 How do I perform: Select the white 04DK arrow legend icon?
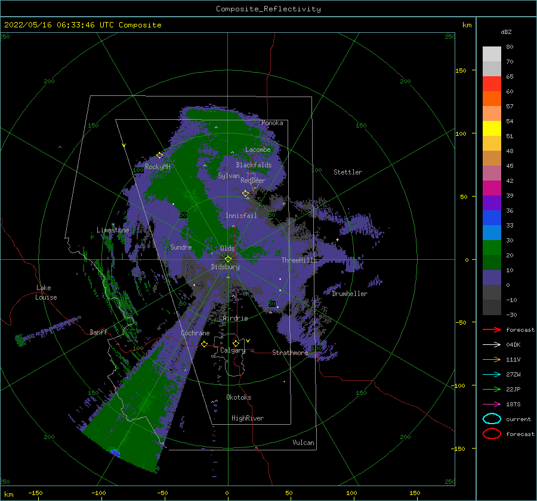pos(492,344)
